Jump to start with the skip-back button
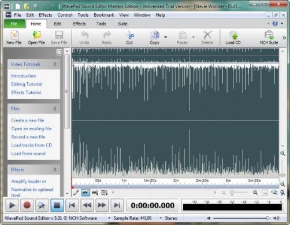 pos(72,205)
